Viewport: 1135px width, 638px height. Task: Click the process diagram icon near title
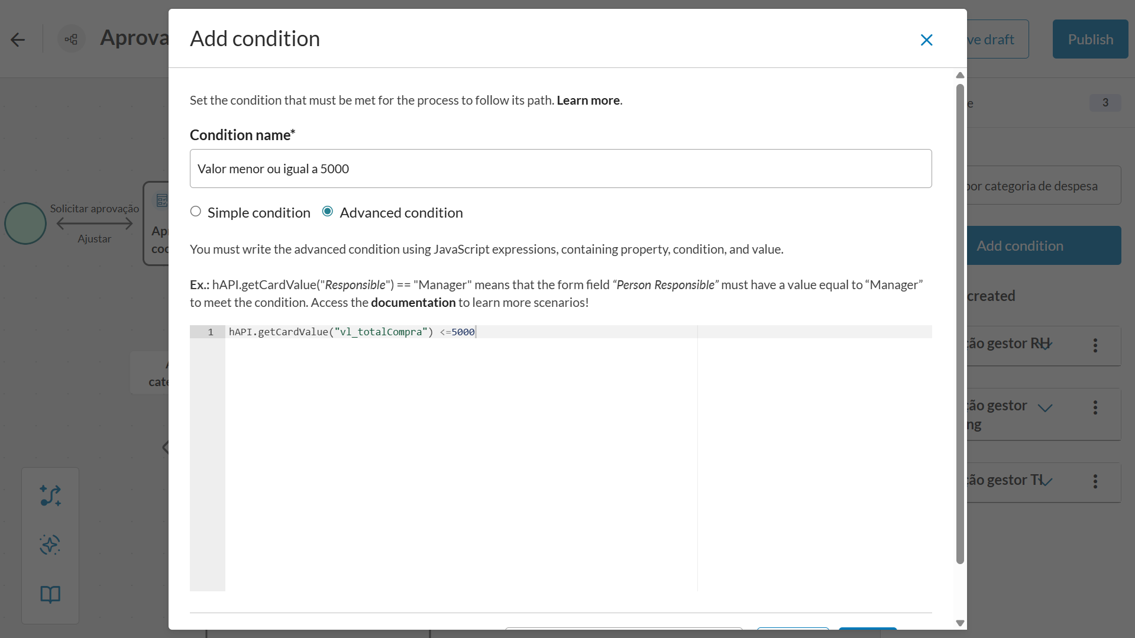(x=71, y=40)
